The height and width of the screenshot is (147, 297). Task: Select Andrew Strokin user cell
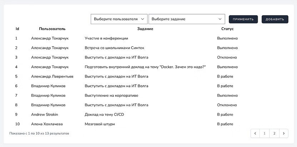click(x=45, y=115)
